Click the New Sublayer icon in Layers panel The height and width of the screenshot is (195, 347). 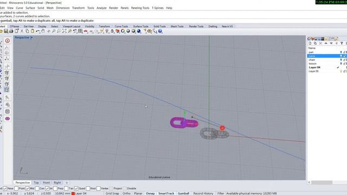tap(315, 43)
